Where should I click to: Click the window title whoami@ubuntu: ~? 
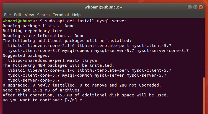point(104,7)
